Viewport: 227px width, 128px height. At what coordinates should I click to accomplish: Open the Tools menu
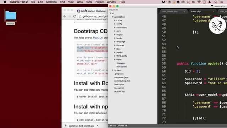tap(89, 2)
